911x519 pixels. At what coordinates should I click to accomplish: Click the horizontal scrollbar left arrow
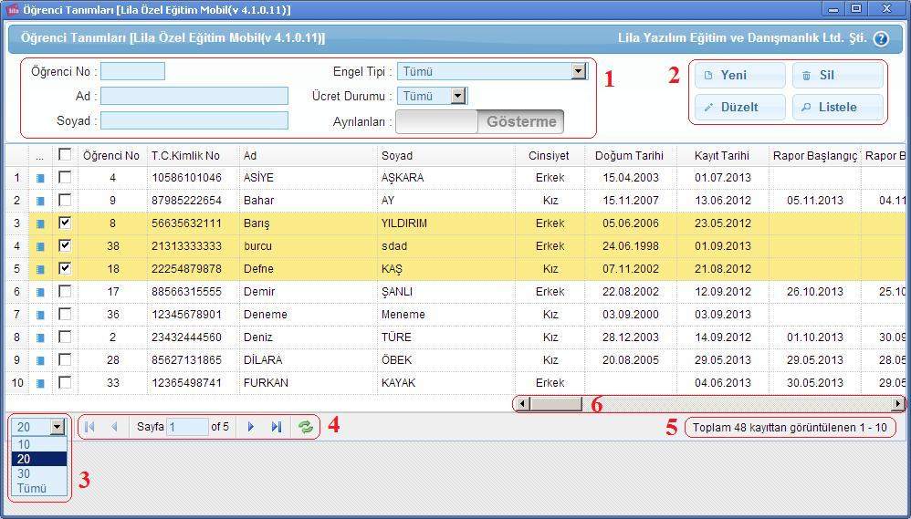(x=522, y=403)
